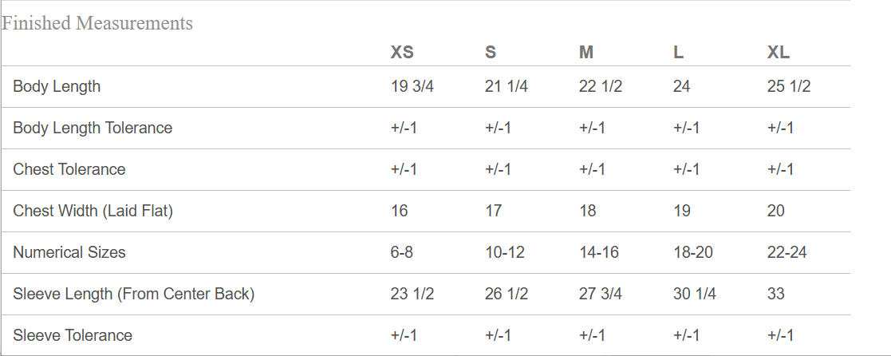The height and width of the screenshot is (356, 891).
Task: Click the XS body length value 19 3/4
Action: (x=412, y=86)
